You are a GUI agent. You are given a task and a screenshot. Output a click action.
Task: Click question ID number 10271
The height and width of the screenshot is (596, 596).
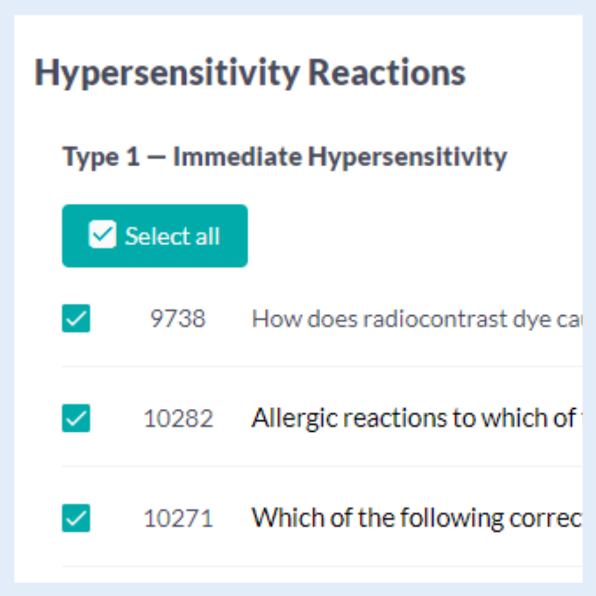178,518
